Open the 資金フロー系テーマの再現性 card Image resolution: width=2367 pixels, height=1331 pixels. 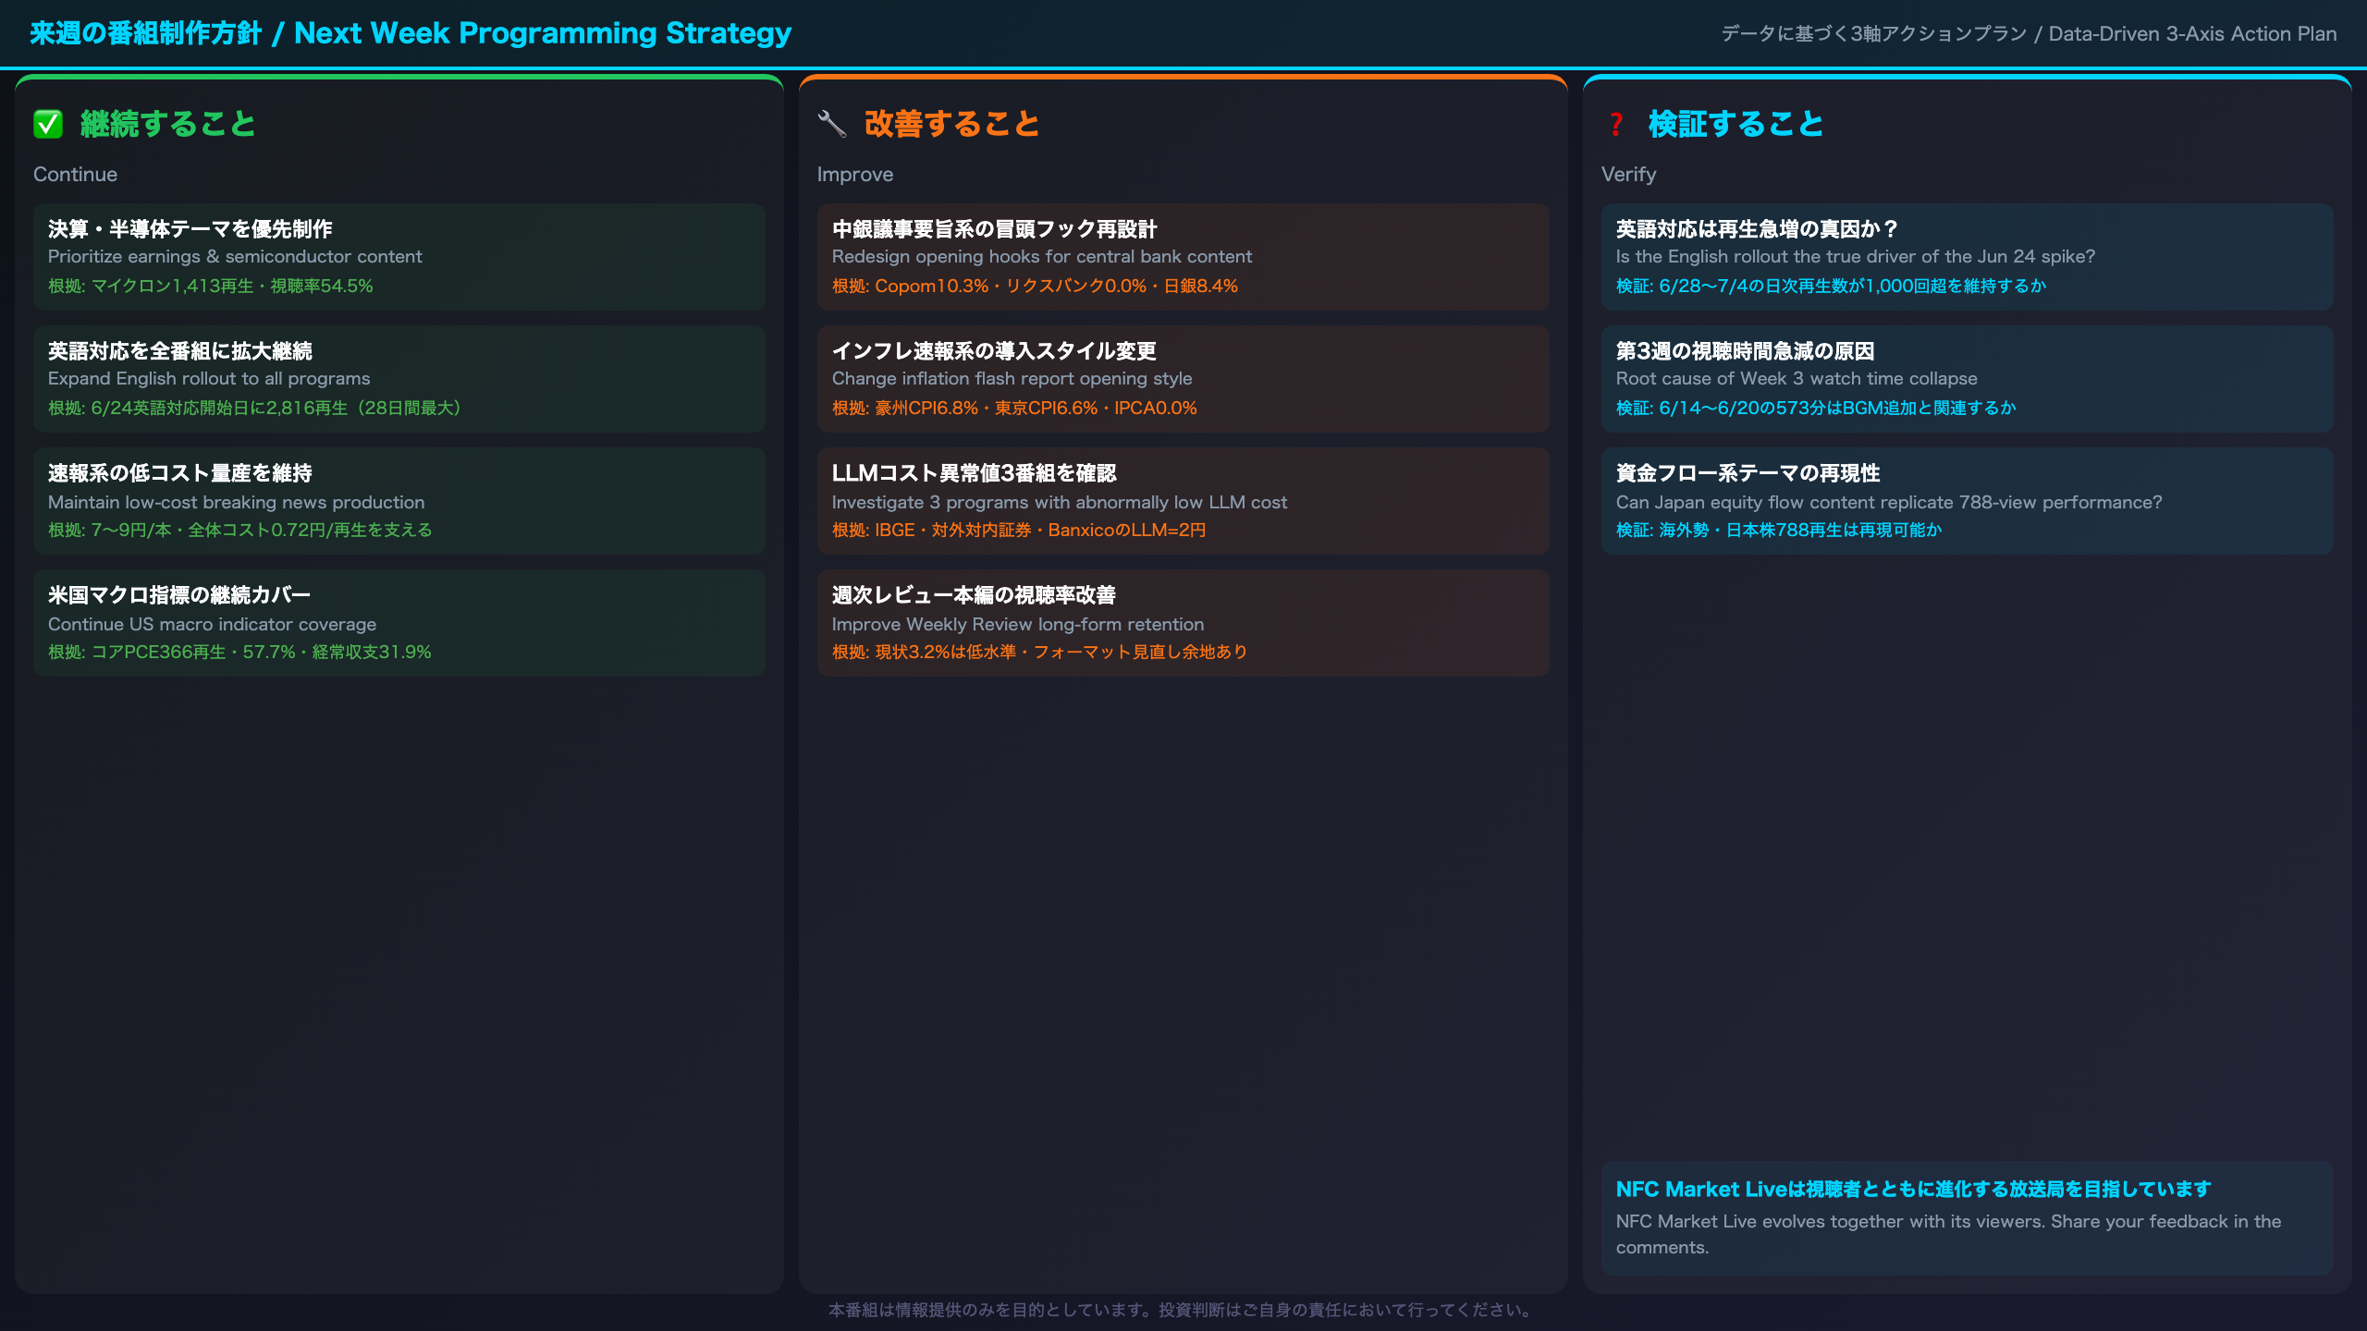[x=1968, y=501]
